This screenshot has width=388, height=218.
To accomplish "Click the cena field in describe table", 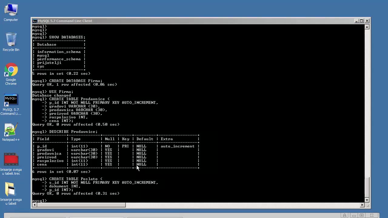I will 42,164.
